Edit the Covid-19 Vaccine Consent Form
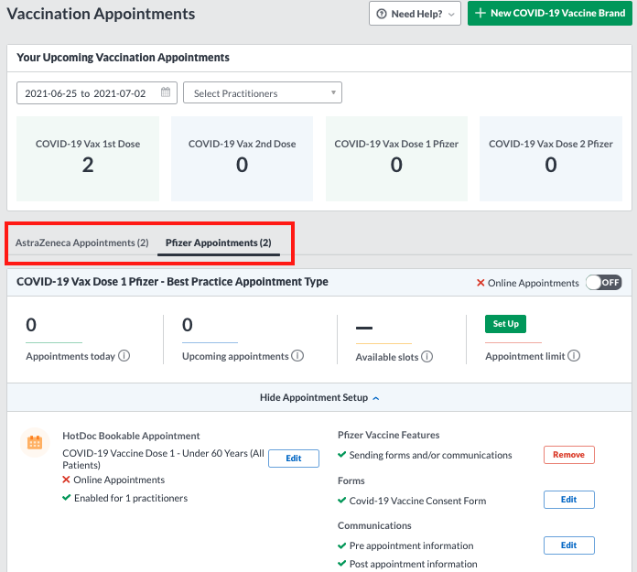Image resolution: width=637 pixels, height=572 pixels. [568, 500]
